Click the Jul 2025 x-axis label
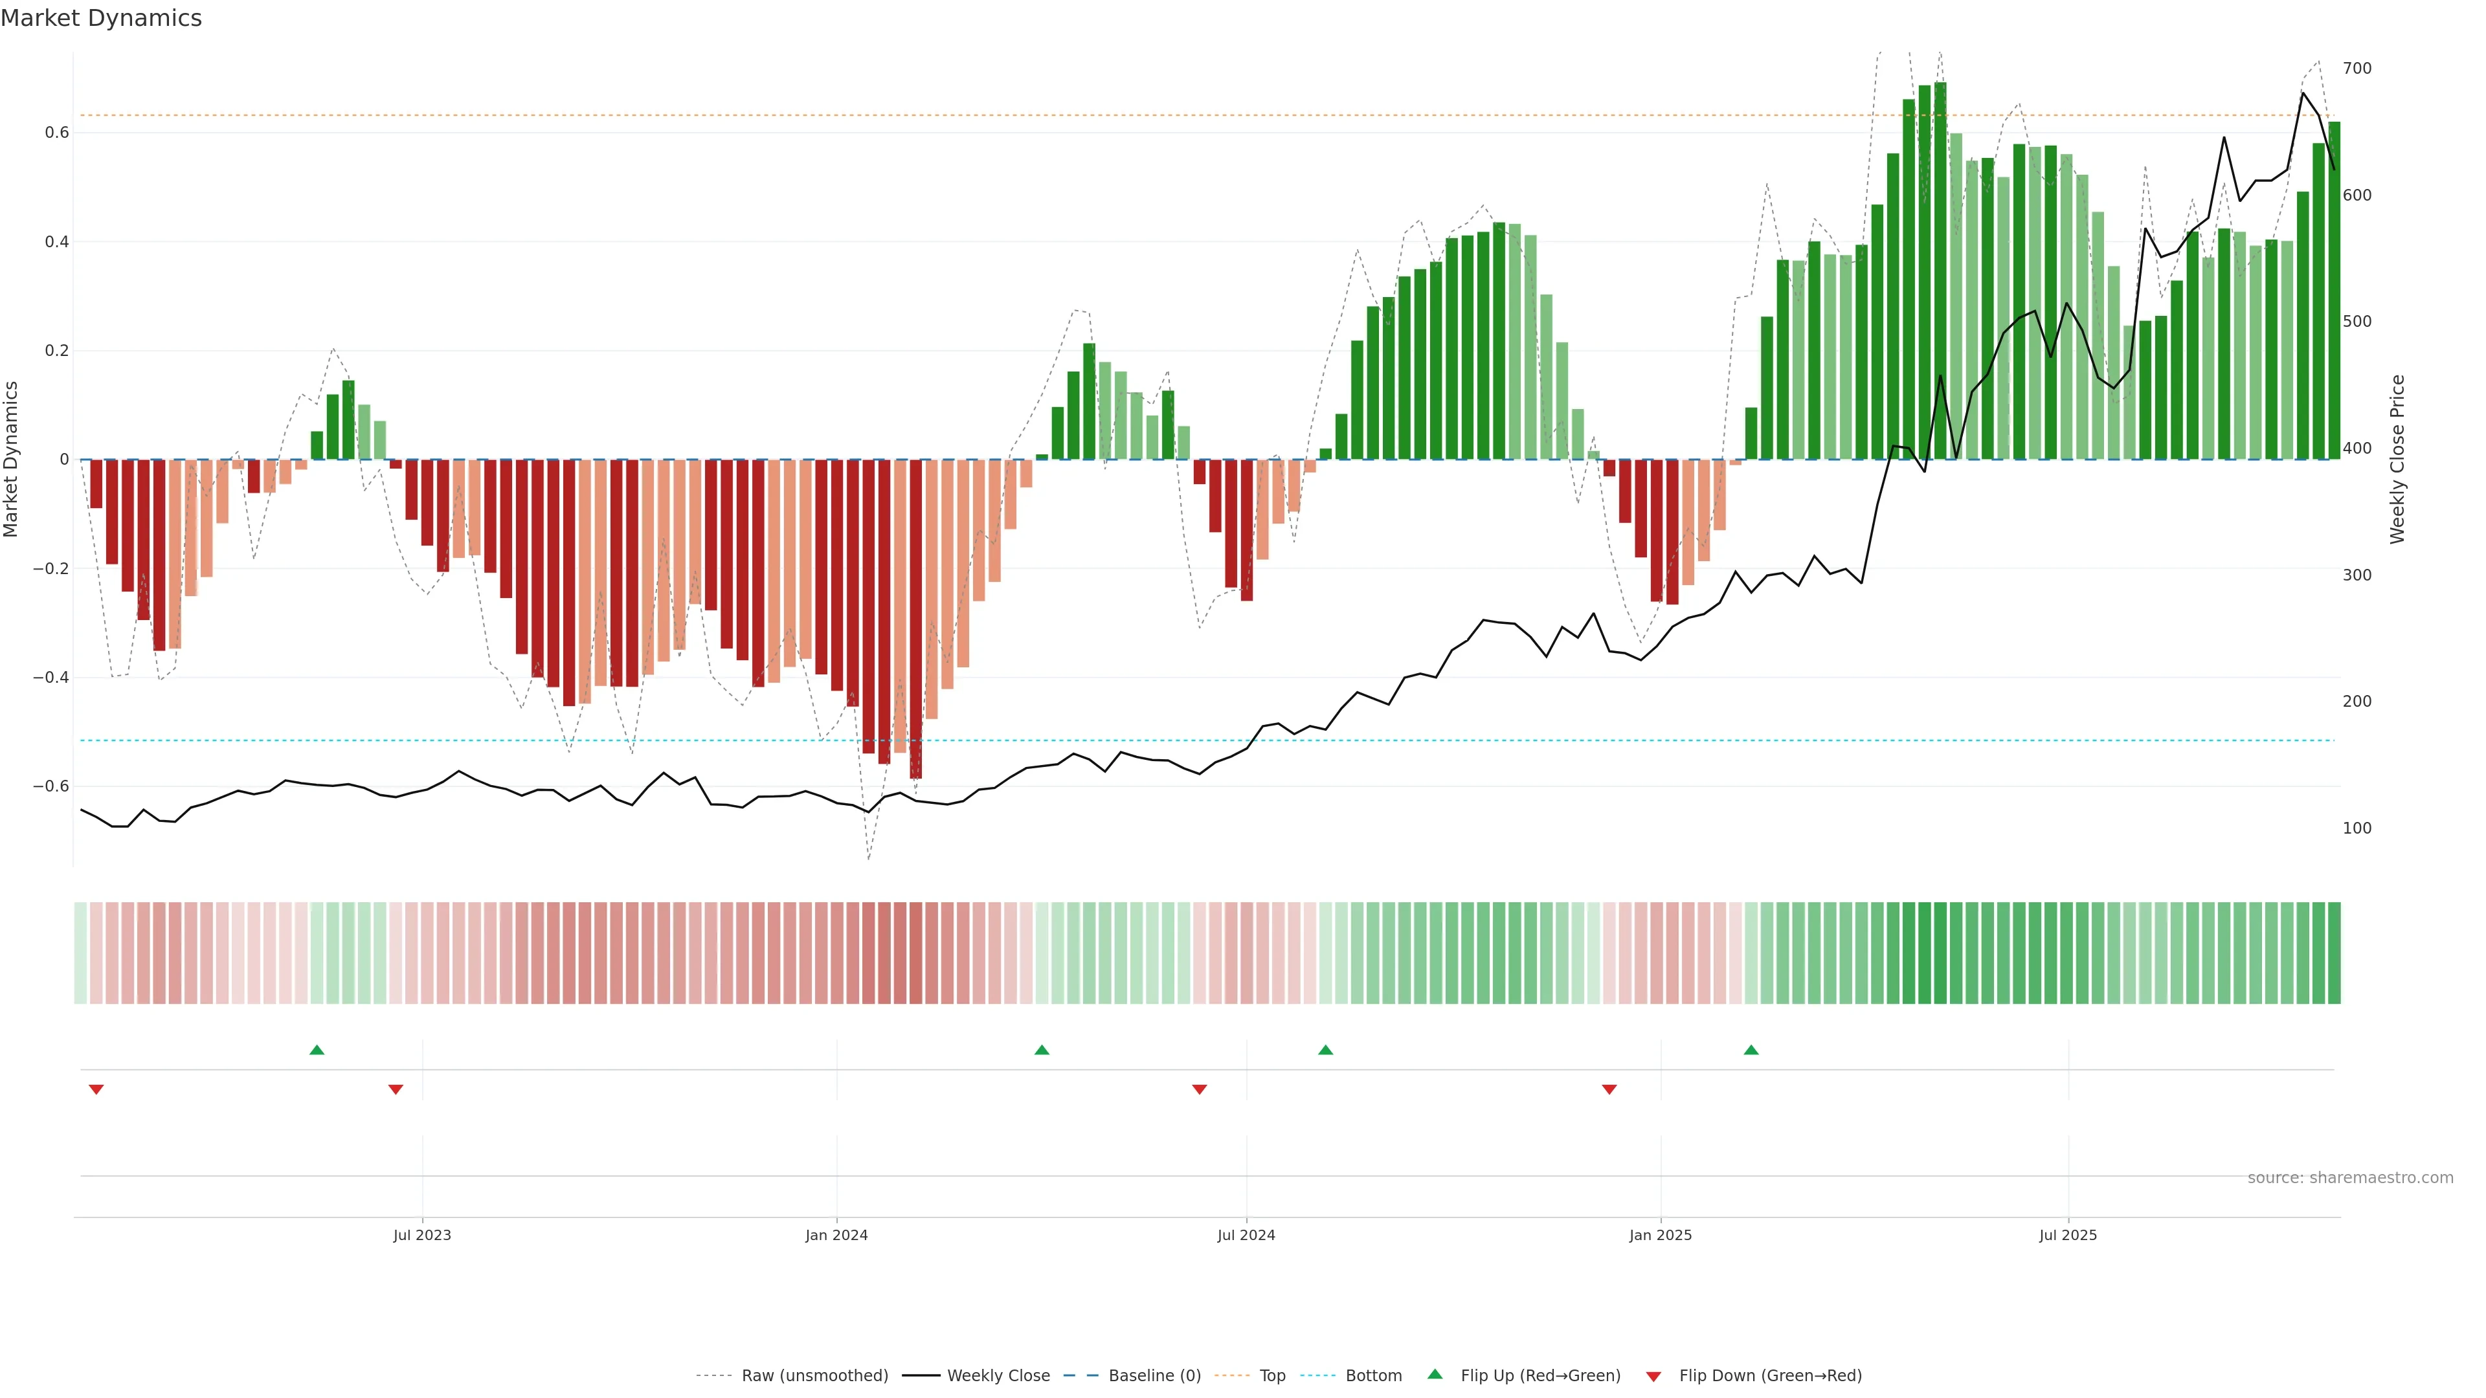Screen dimensions: 2486x1398 (2067, 1235)
